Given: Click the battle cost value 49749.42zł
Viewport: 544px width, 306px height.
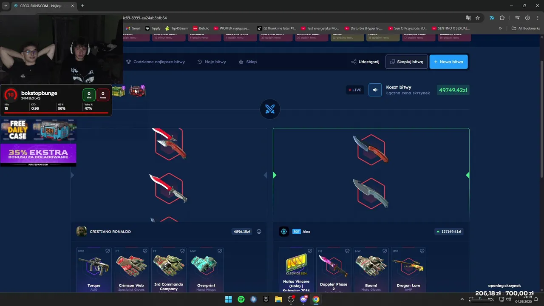Looking at the screenshot, I should tap(453, 90).
